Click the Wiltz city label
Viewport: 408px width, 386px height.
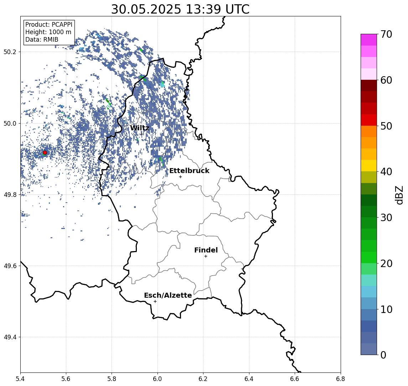click(x=140, y=128)
